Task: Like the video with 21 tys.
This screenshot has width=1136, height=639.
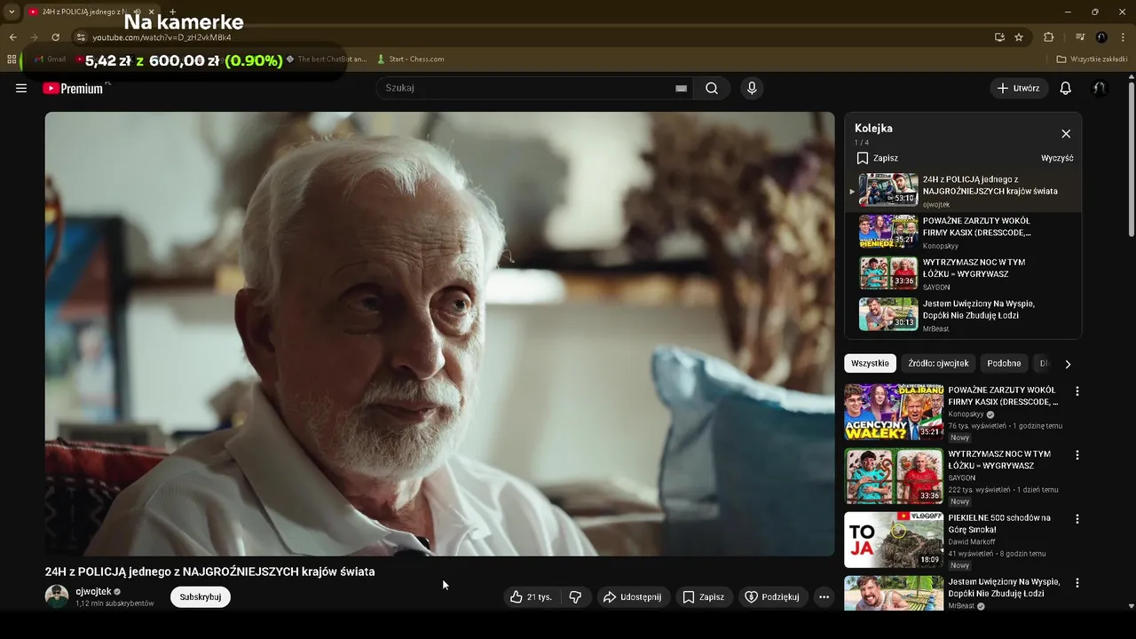Action: [531, 597]
